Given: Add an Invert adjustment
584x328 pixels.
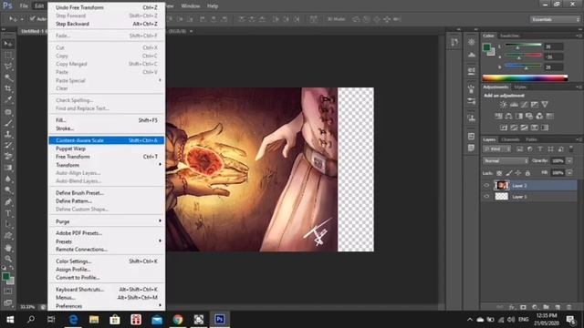Looking at the screenshot, I should (504, 128).
